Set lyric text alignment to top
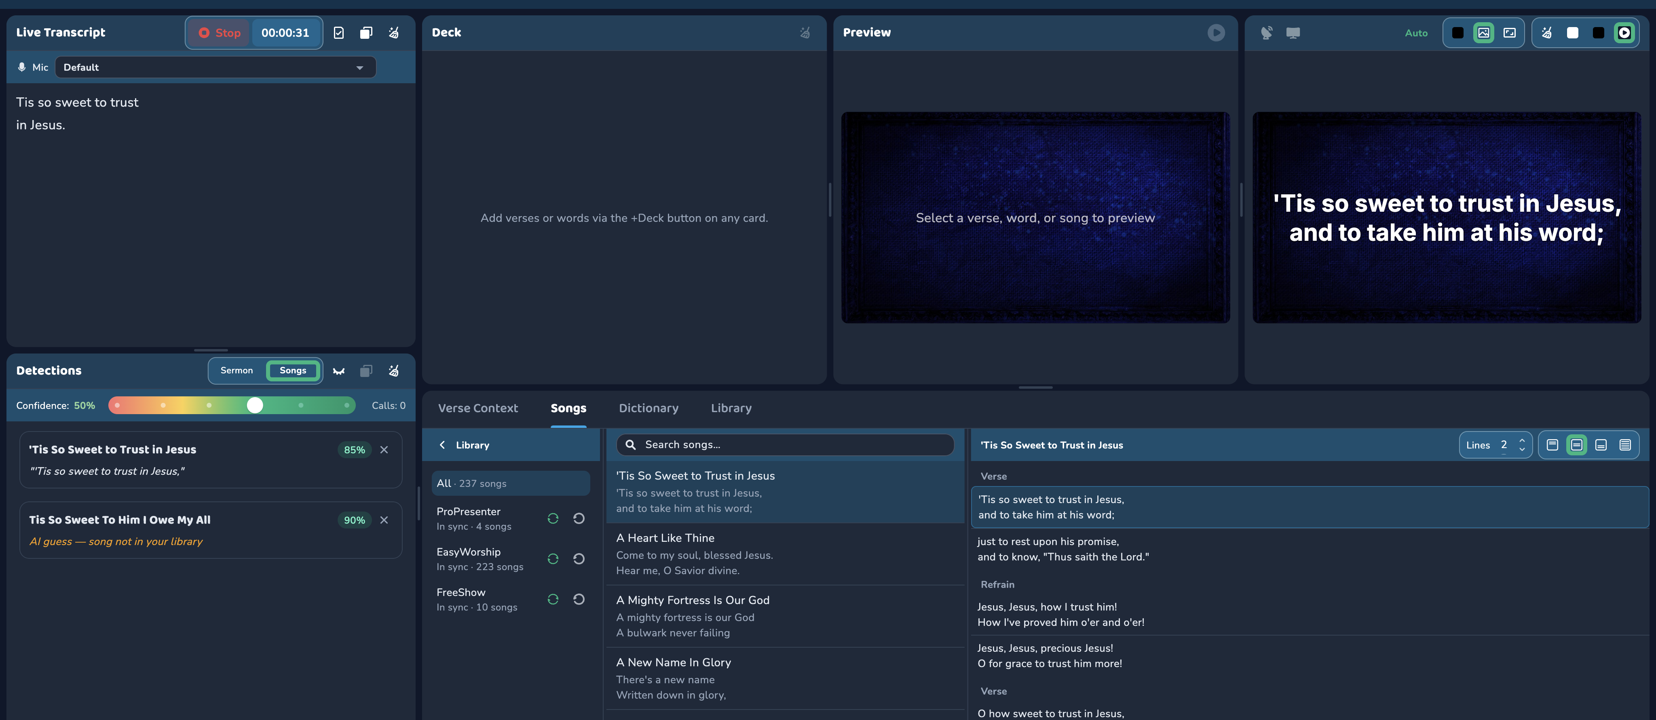 pos(1552,445)
